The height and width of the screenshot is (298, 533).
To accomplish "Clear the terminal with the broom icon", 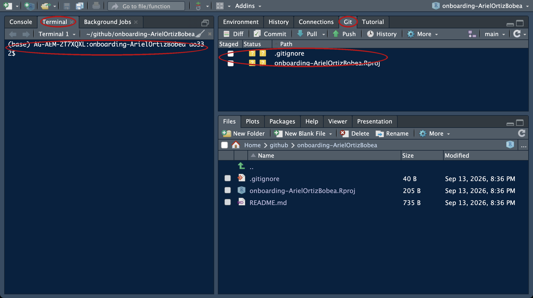I will [x=200, y=34].
